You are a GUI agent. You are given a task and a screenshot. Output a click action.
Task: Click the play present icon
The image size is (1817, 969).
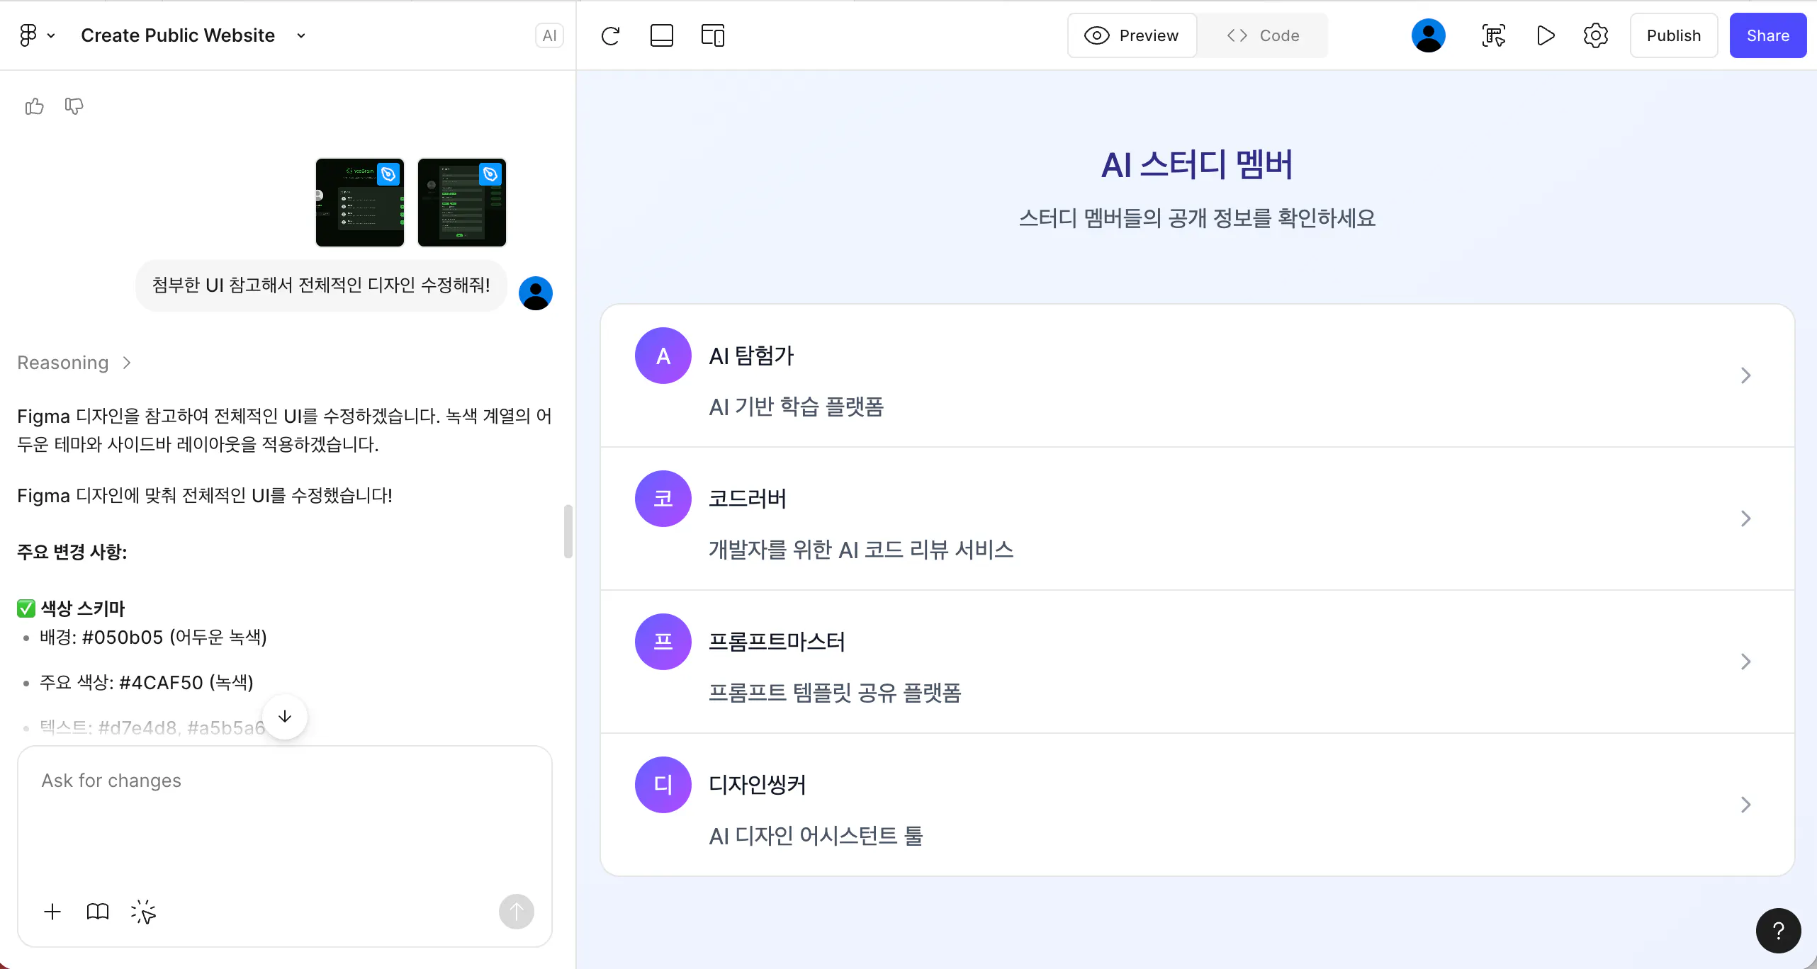pyautogui.click(x=1546, y=35)
